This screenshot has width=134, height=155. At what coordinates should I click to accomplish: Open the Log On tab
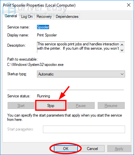pos(27,17)
